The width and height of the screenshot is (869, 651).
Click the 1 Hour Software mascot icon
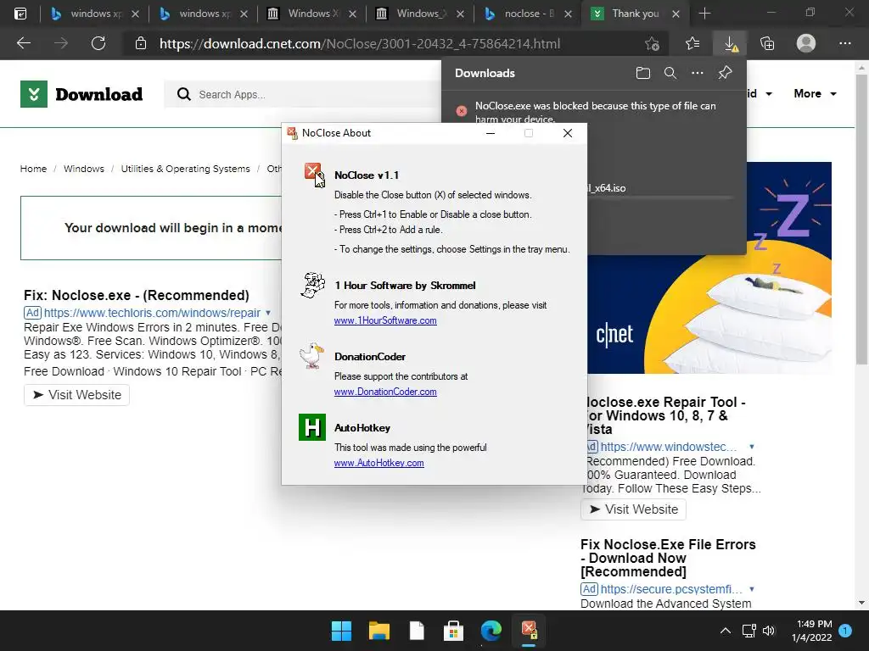[x=312, y=285]
